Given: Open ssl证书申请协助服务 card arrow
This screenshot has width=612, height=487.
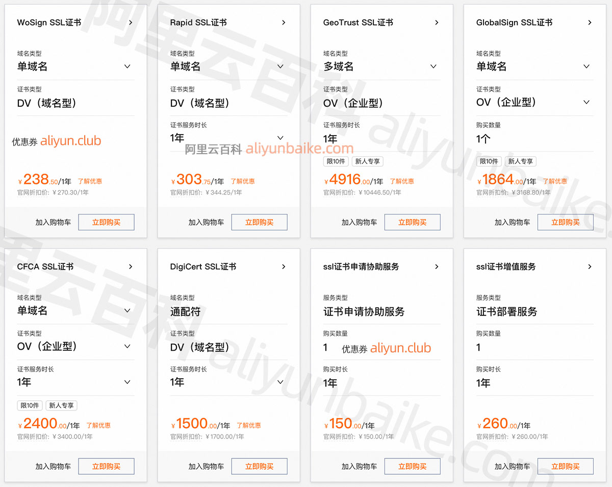Looking at the screenshot, I should 437,266.
